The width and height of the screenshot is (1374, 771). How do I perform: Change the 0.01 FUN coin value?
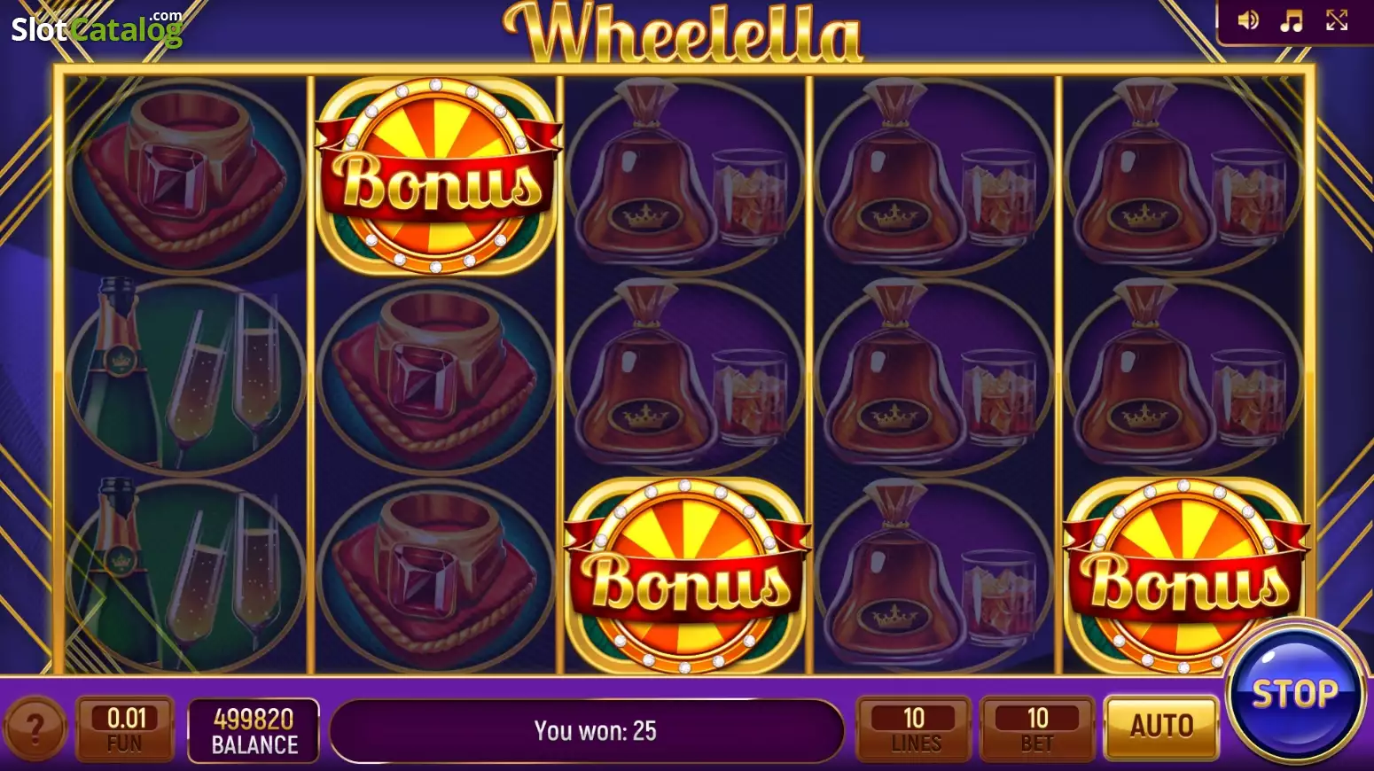pos(126,729)
